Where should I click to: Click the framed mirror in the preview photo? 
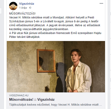click(x=46, y=60)
